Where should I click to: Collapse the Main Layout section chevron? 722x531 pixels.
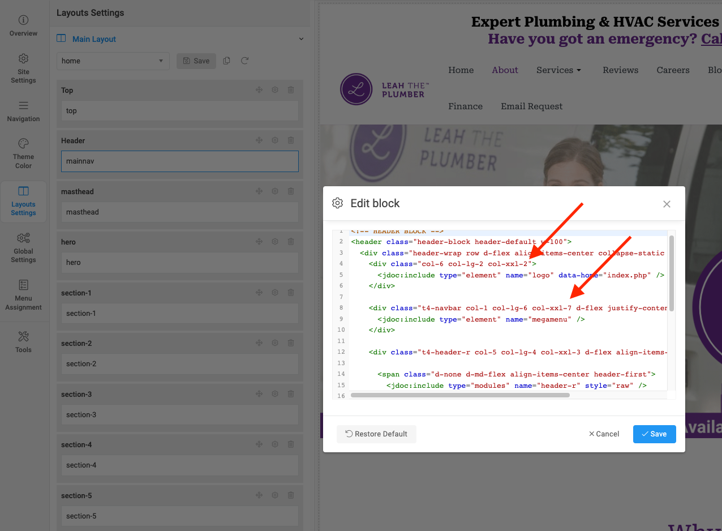coord(301,39)
